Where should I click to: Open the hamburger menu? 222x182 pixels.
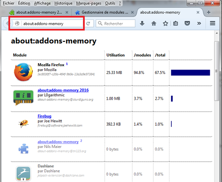213,23
